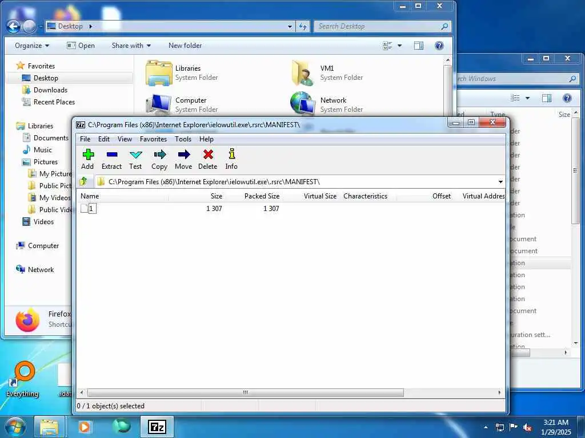Open view options dropdown arrow in Desktop Explorer
Viewport: 585px width, 438px height.
point(399,46)
